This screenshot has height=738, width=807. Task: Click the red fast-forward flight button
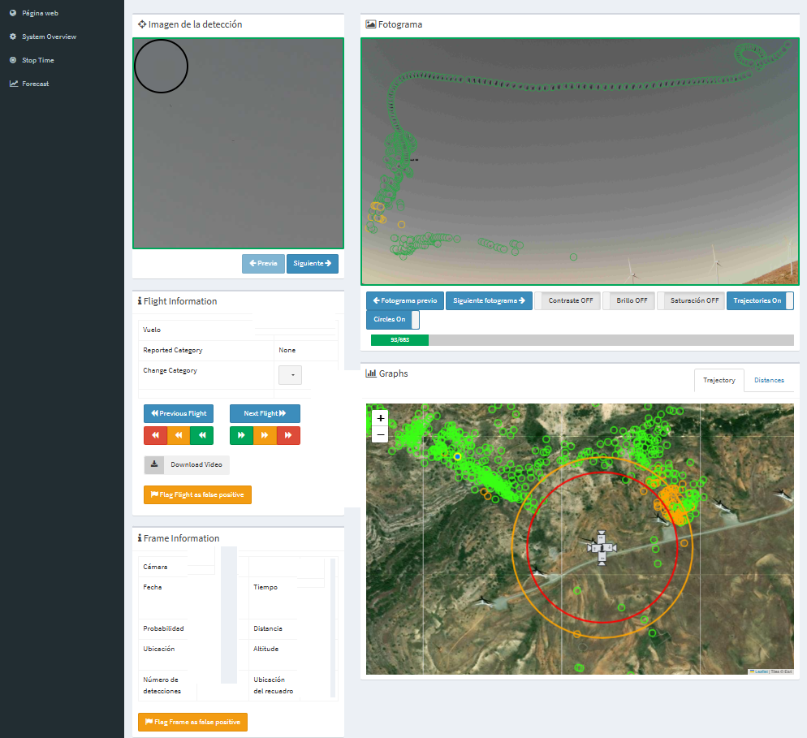[x=288, y=436]
